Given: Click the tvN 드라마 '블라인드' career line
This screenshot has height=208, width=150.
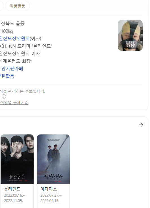Looking at the screenshot, I should 26,46.
